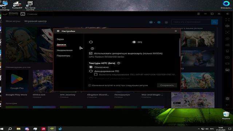Click the system tray volume icon
Screen dimensions: 233x131
tap(207, 129)
